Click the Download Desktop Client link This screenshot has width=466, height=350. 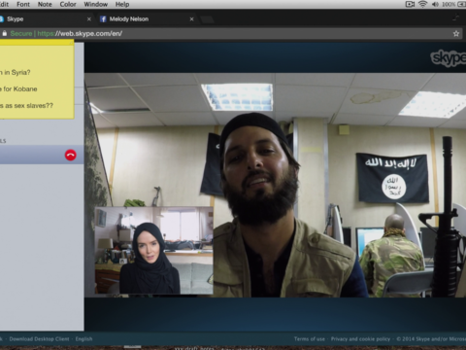[x=39, y=339]
